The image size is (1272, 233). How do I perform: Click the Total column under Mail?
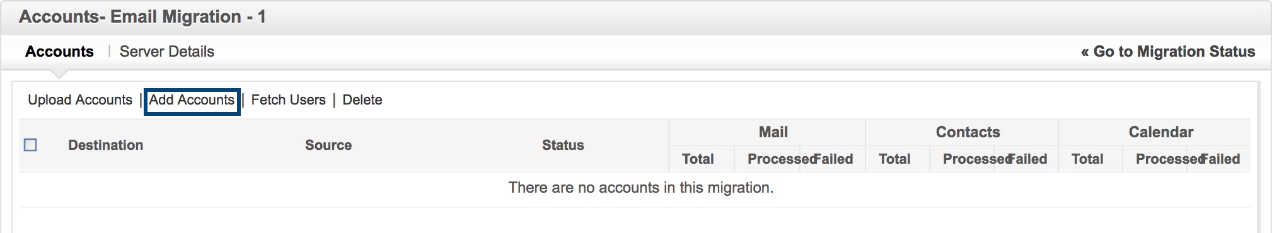[698, 159]
